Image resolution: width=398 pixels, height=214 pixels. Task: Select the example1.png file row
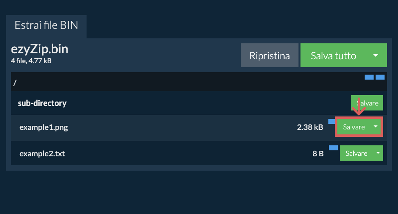[43, 127]
